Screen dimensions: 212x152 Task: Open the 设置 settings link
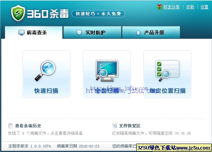(204, 7)
